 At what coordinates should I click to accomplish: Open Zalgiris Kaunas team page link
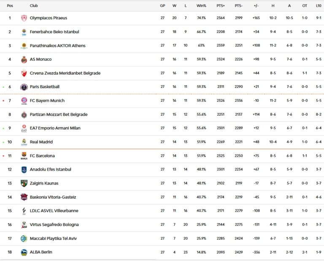click(44, 183)
